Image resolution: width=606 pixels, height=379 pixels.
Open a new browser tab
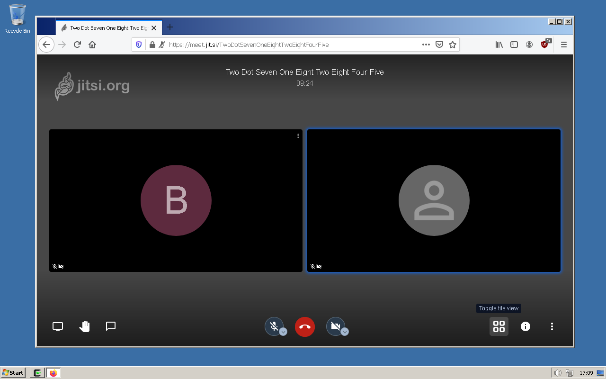coord(170,27)
